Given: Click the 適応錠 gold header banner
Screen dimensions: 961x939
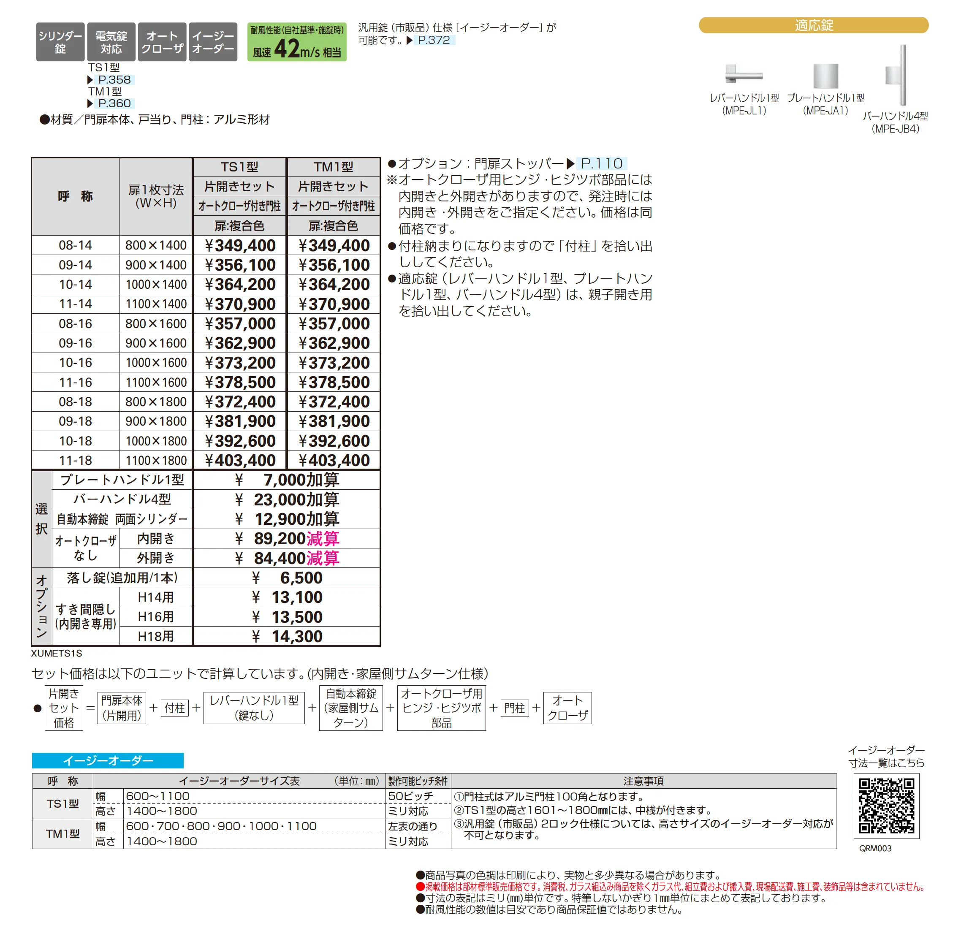Looking at the screenshot, I should pyautogui.click(x=814, y=25).
